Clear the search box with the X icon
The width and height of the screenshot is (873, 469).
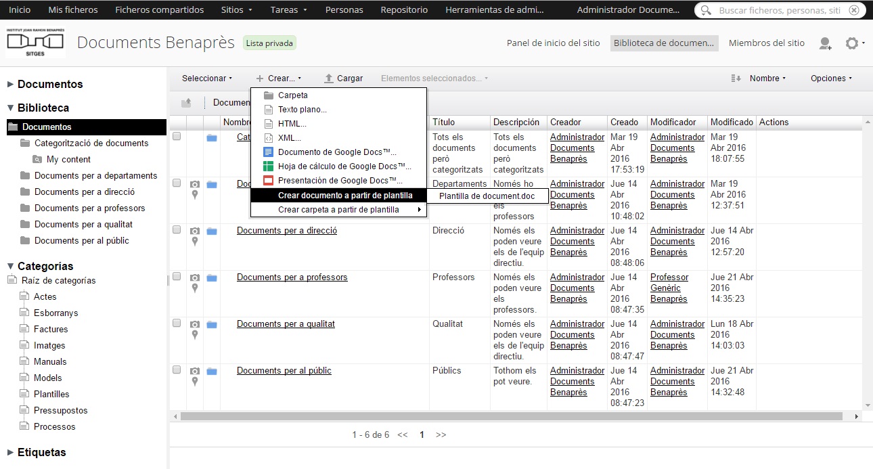(x=854, y=10)
